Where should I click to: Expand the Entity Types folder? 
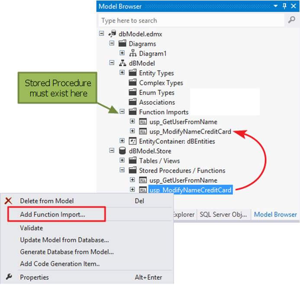pos(122,73)
